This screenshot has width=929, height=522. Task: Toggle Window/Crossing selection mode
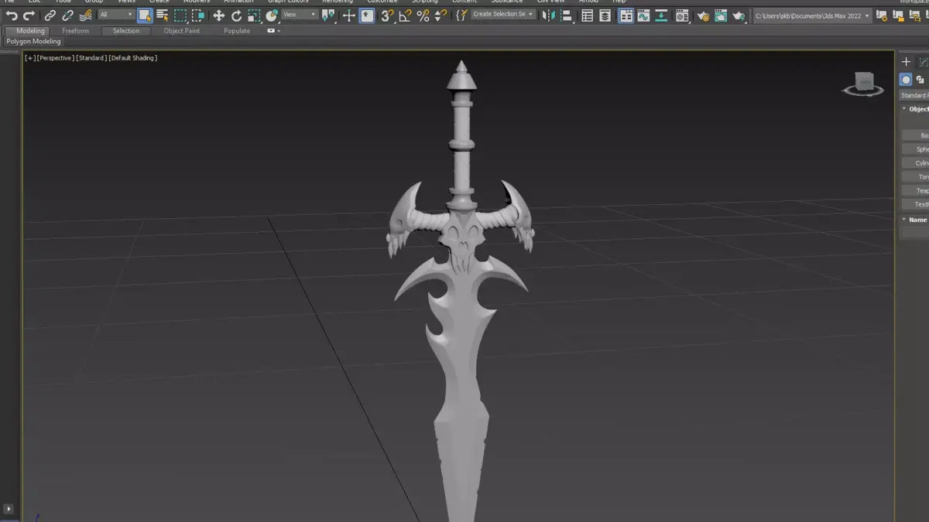pos(198,15)
